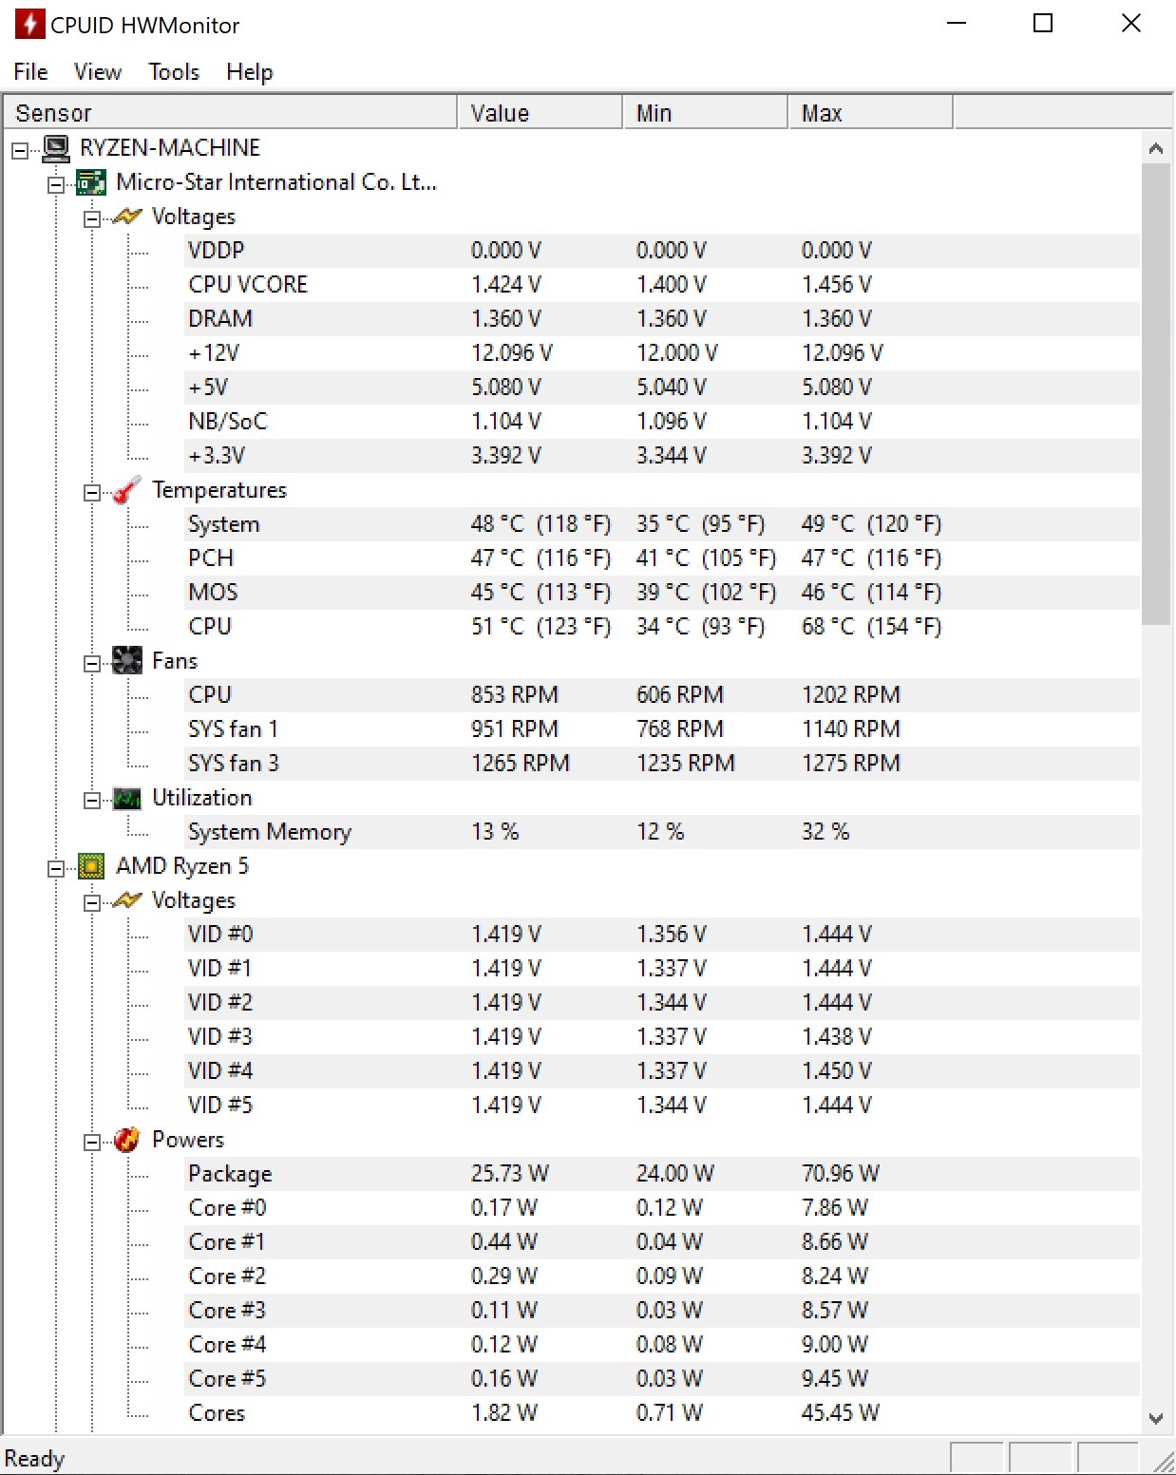Image resolution: width=1176 pixels, height=1475 pixels.
Task: Minimize the HWMonitor window
Action: click(957, 24)
